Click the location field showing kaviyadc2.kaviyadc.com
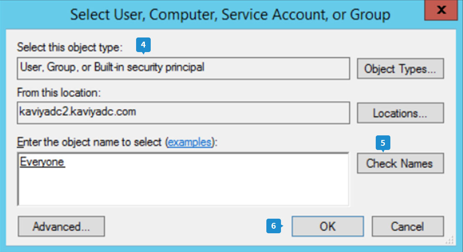463x252 pixels. point(183,112)
